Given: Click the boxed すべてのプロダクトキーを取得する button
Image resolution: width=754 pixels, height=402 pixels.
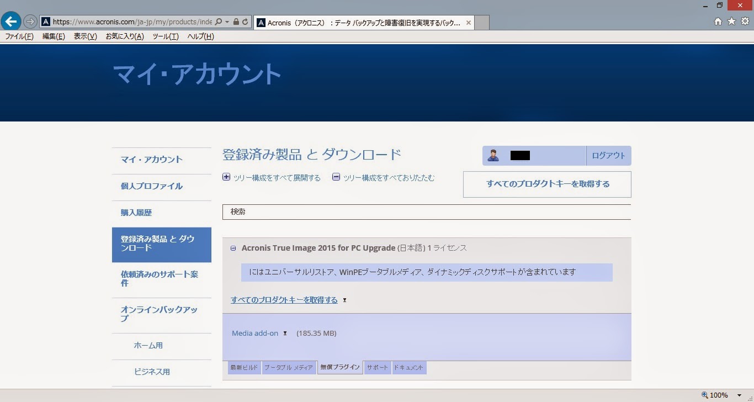Looking at the screenshot, I should pyautogui.click(x=547, y=184).
